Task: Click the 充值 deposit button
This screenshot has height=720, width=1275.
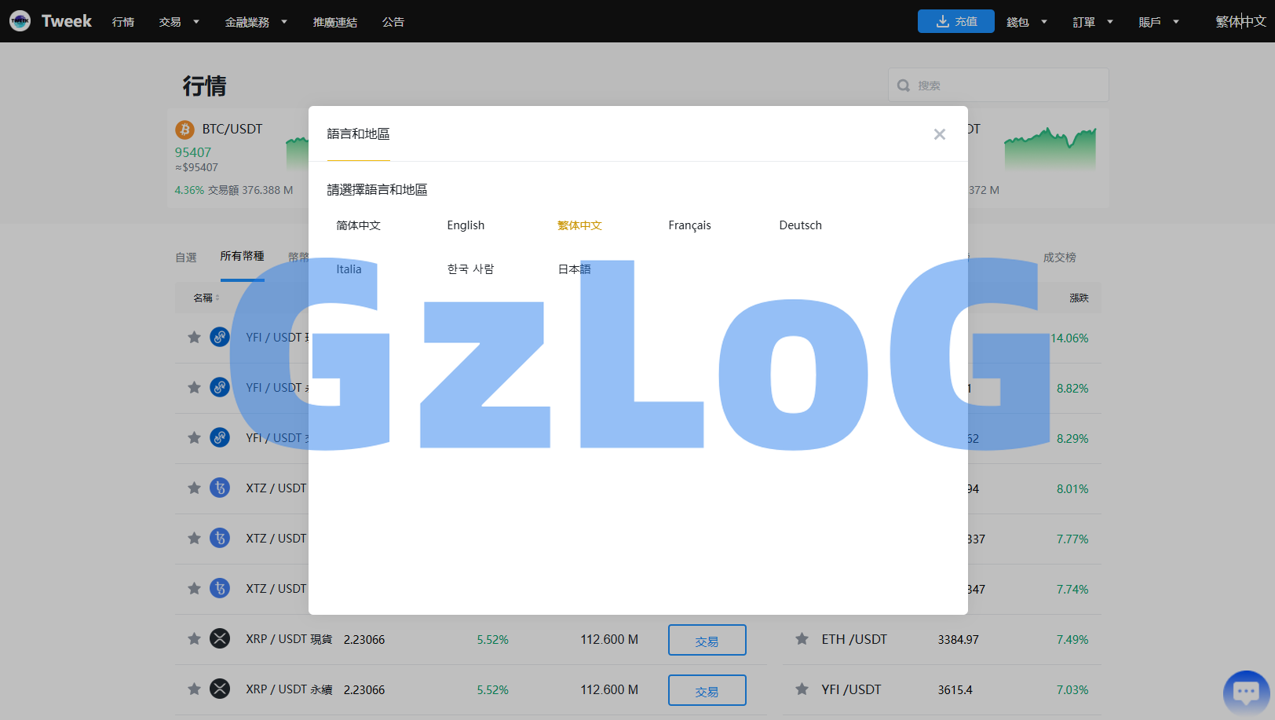Action: tap(955, 21)
